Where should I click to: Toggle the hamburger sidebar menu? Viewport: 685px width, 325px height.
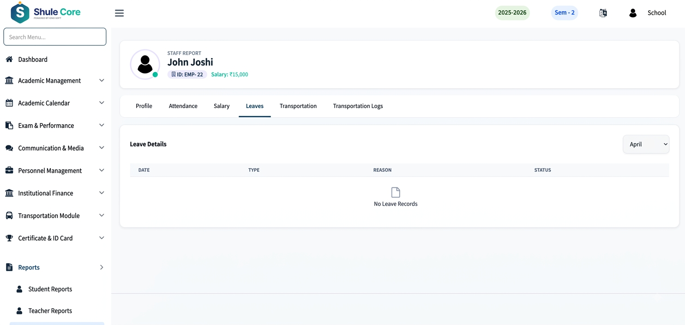tap(119, 13)
